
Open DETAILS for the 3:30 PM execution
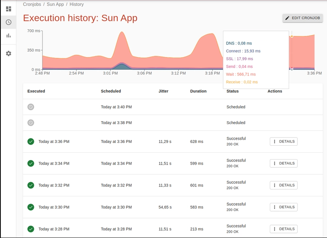tap(284, 207)
